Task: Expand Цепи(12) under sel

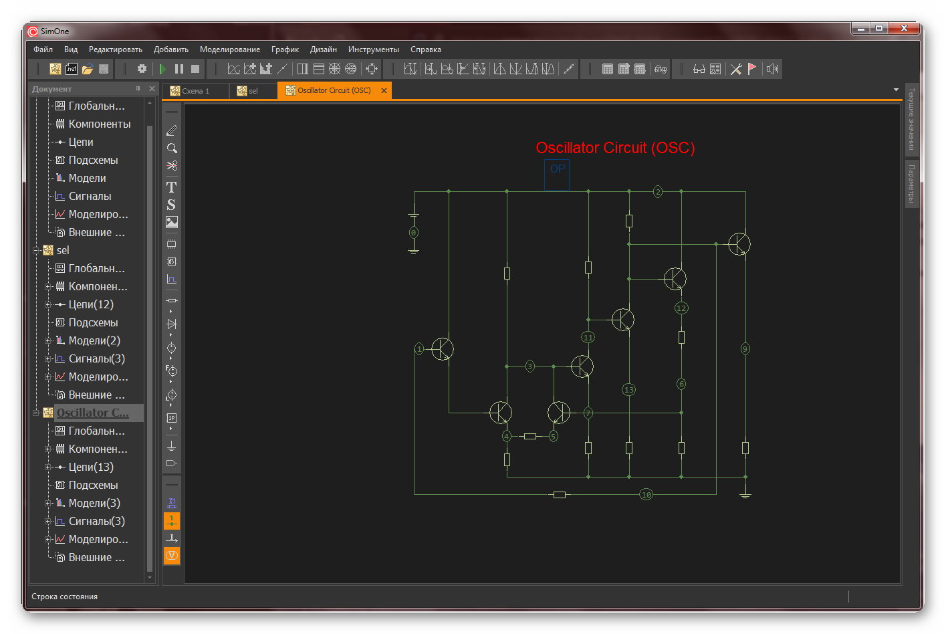Action: [48, 305]
